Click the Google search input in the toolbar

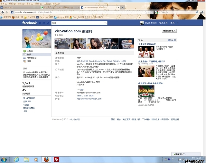[x=178, y=12]
